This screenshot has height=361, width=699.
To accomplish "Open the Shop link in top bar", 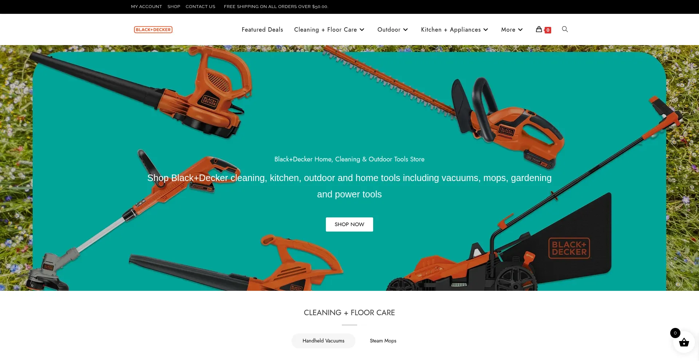I will [174, 7].
